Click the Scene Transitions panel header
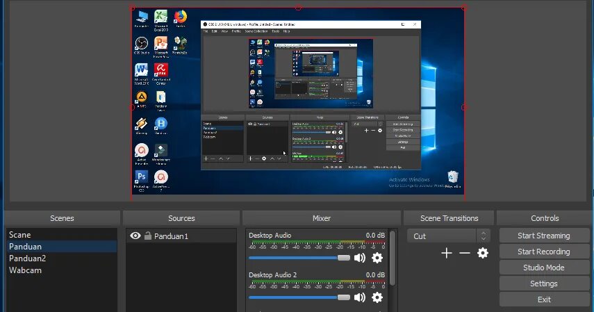Screen dimensions: 594x312 449,218
